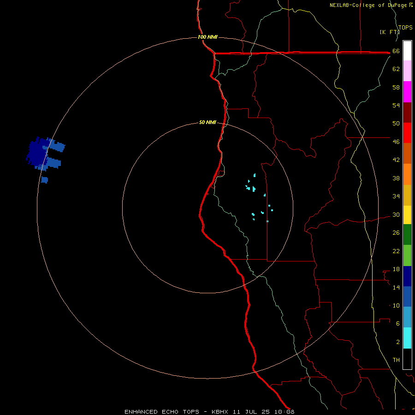Click the dark red 50–54 kft legend swatch
Screen dimensions: 415x415
point(407,113)
